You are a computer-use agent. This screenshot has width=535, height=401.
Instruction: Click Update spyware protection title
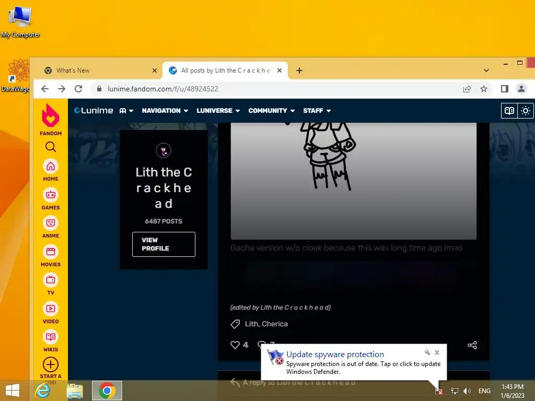pos(335,355)
